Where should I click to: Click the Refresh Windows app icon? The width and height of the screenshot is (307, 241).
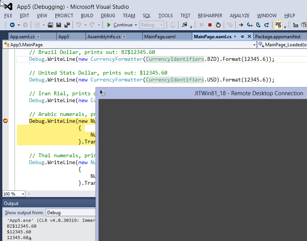(x=229, y=25)
